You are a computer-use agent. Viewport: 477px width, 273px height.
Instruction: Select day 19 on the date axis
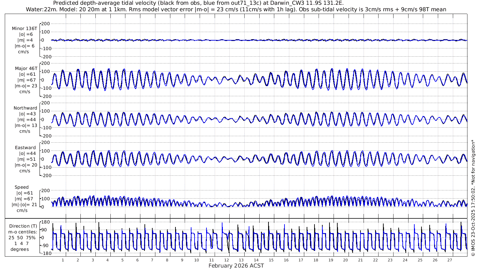point(331,260)
